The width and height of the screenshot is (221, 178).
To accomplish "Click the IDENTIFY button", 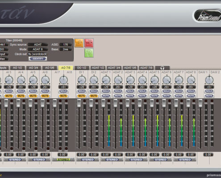I will [x=38, y=59].
